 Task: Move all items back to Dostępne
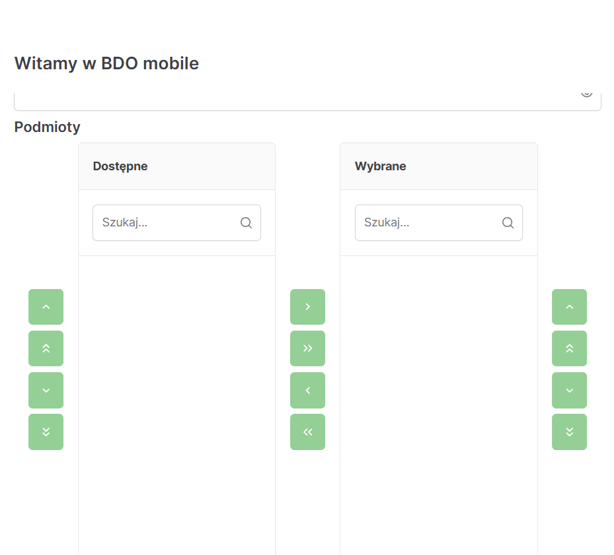[x=307, y=432]
